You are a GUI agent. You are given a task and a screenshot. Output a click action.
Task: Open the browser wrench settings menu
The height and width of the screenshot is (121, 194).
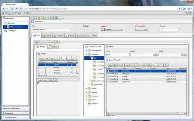[189, 9]
